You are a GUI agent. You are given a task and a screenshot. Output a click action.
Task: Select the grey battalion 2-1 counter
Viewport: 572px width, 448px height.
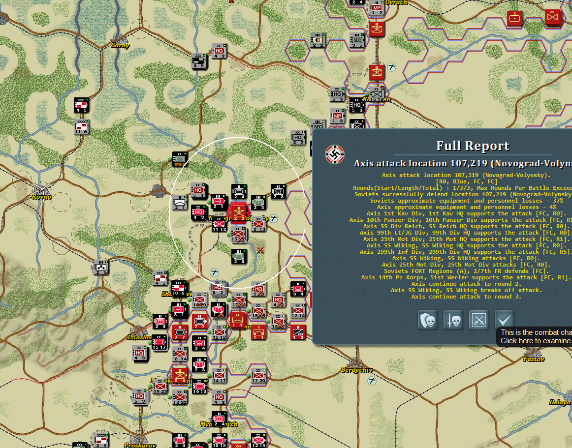pyautogui.click(x=180, y=202)
